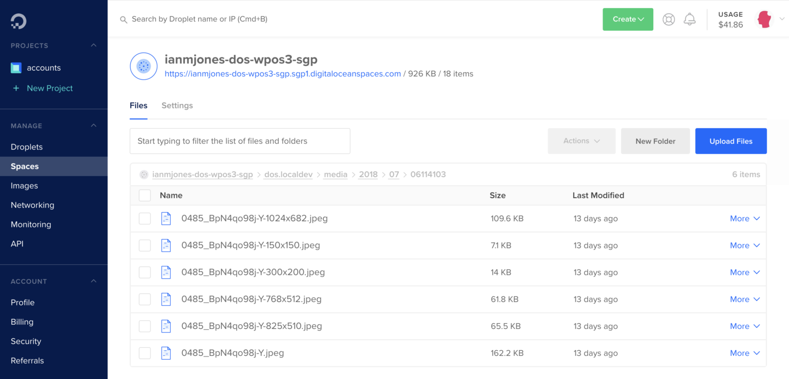Open More menu for 300x200.jpeg

[744, 272]
